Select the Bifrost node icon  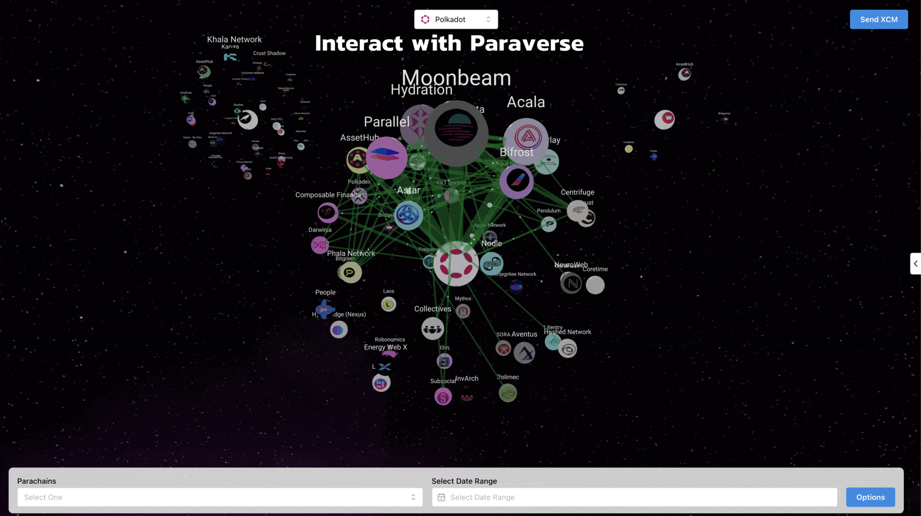click(x=517, y=181)
